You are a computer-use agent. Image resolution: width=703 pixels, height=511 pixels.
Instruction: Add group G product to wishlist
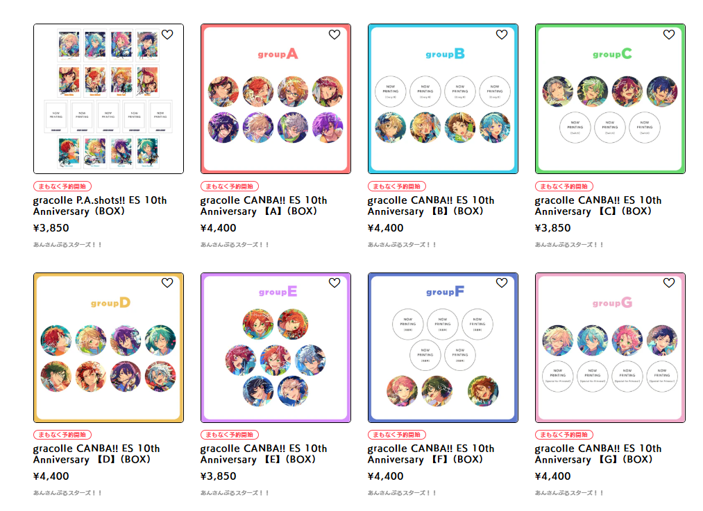pyautogui.click(x=669, y=283)
